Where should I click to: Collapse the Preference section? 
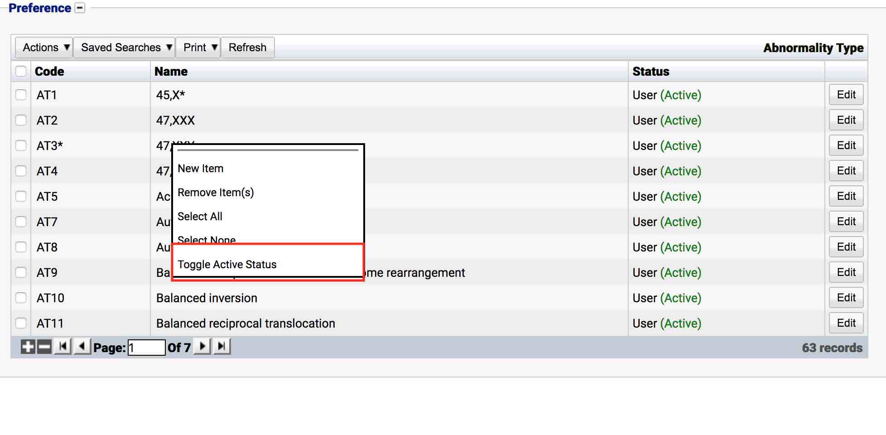coord(80,8)
